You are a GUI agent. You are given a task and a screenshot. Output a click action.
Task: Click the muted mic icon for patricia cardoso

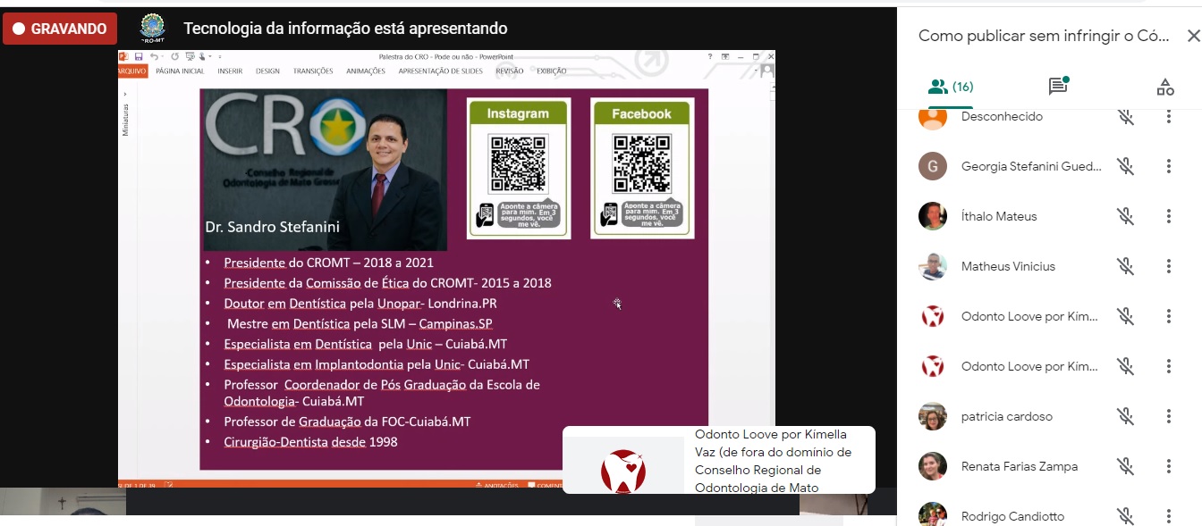(x=1125, y=416)
